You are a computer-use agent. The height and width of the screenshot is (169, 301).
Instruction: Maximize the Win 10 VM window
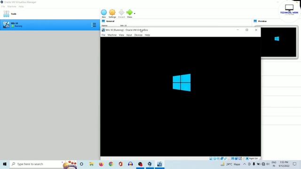[247, 30]
